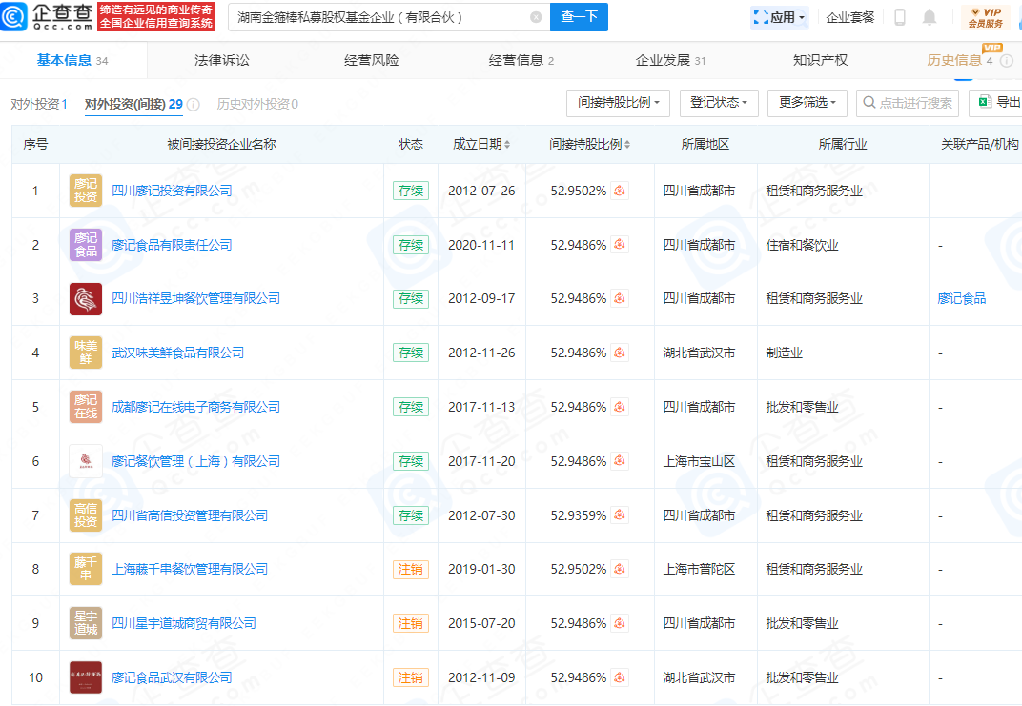The image size is (1022, 706).
Task: Open company link 武汉味美鲜食品有限公司
Action: [x=178, y=353]
